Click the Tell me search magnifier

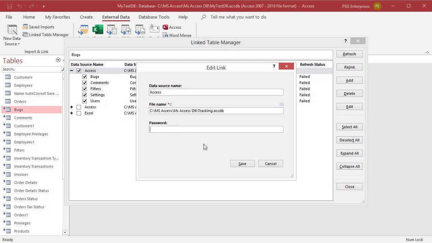(204, 17)
